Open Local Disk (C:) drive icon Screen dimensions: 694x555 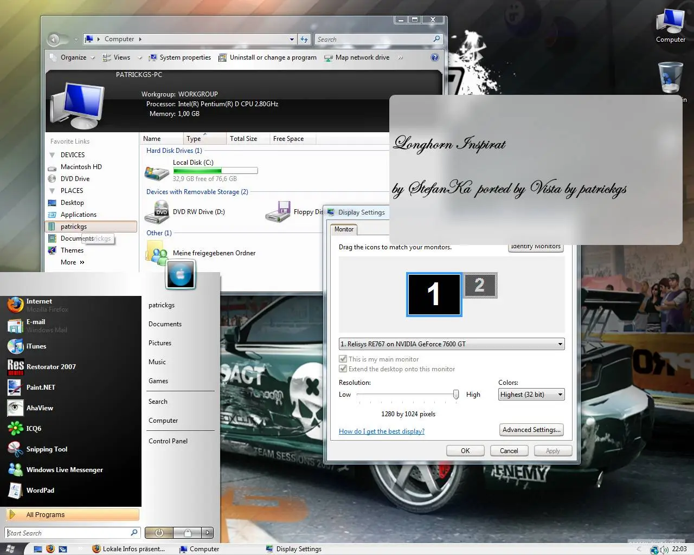[157, 173]
